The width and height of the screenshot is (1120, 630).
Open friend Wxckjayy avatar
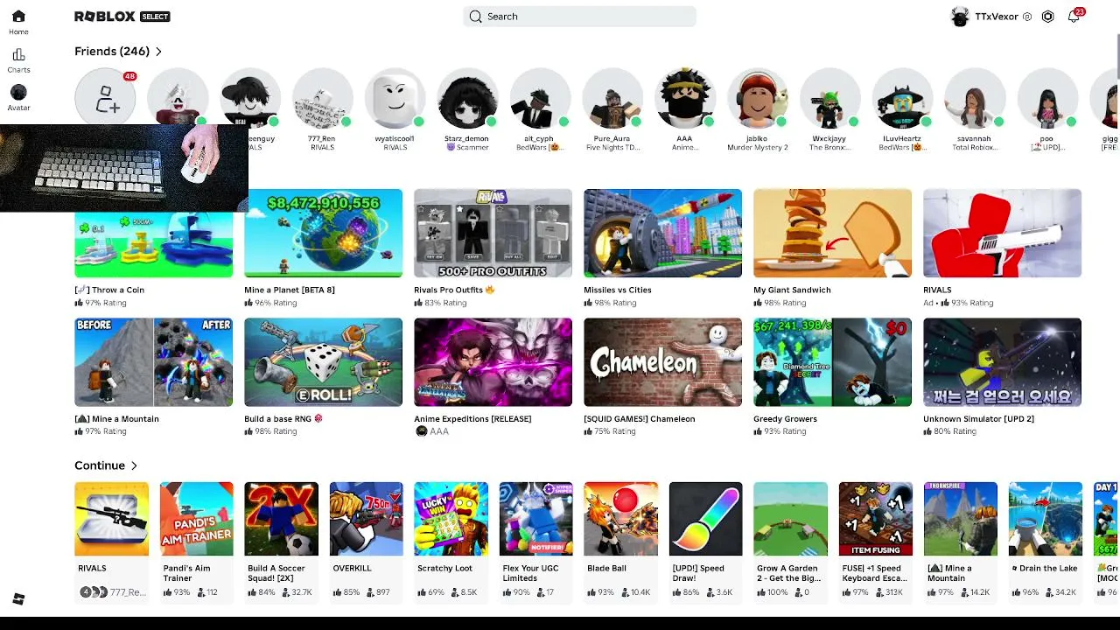[x=829, y=99]
